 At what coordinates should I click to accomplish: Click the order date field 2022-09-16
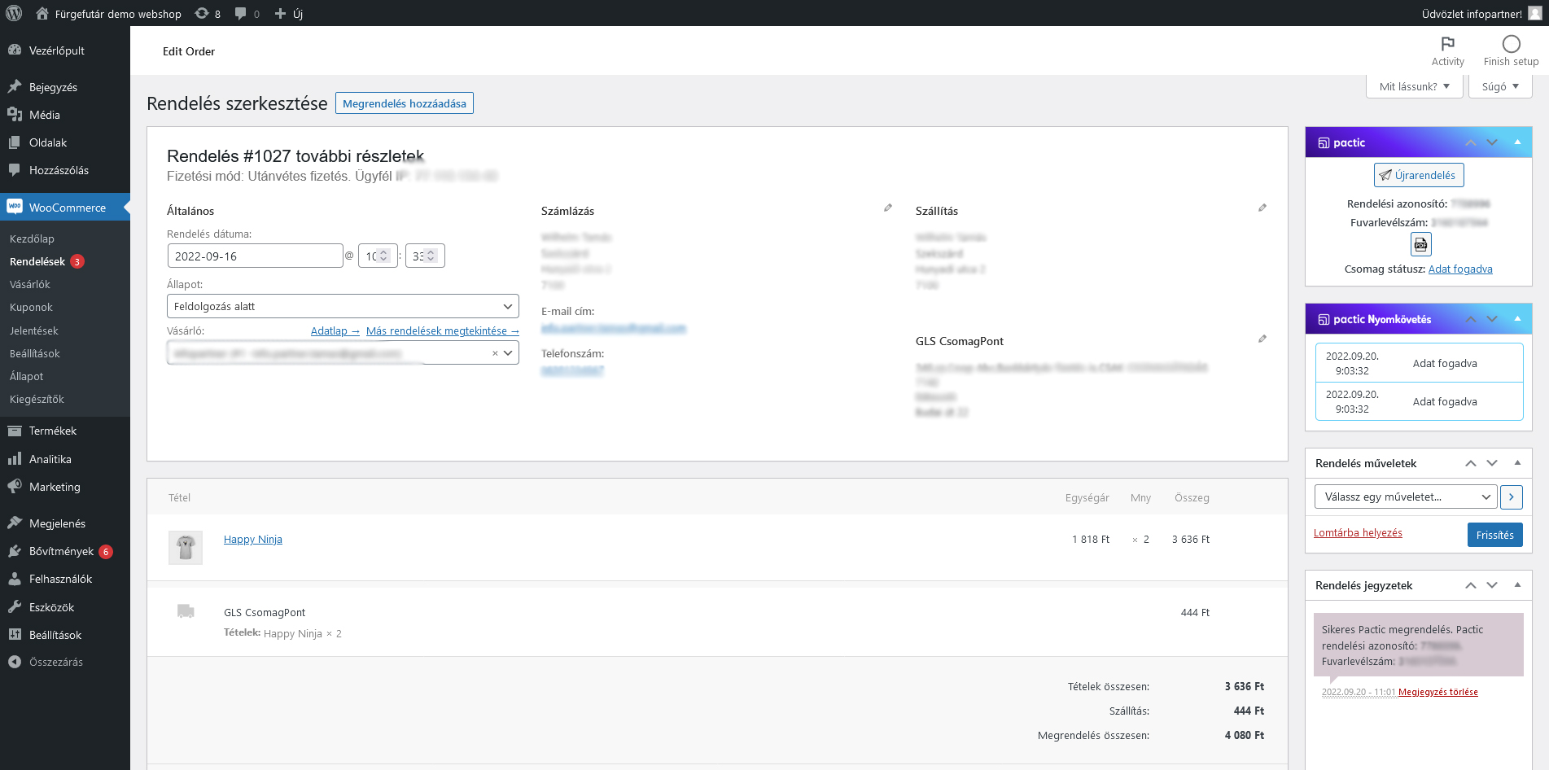[x=255, y=256]
